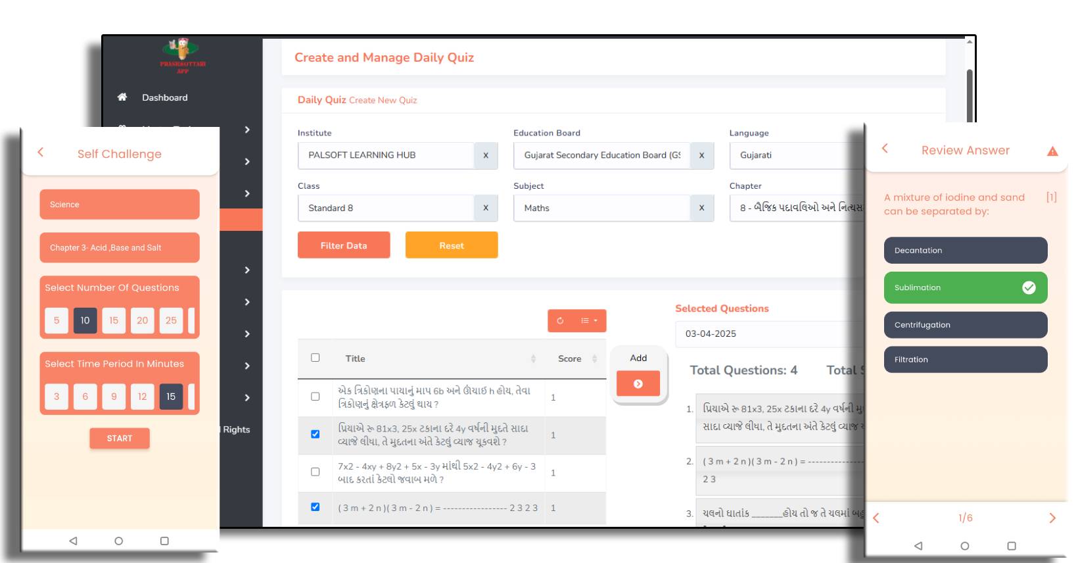
Task: Go to next question in Review Answer
Action: (x=1052, y=518)
